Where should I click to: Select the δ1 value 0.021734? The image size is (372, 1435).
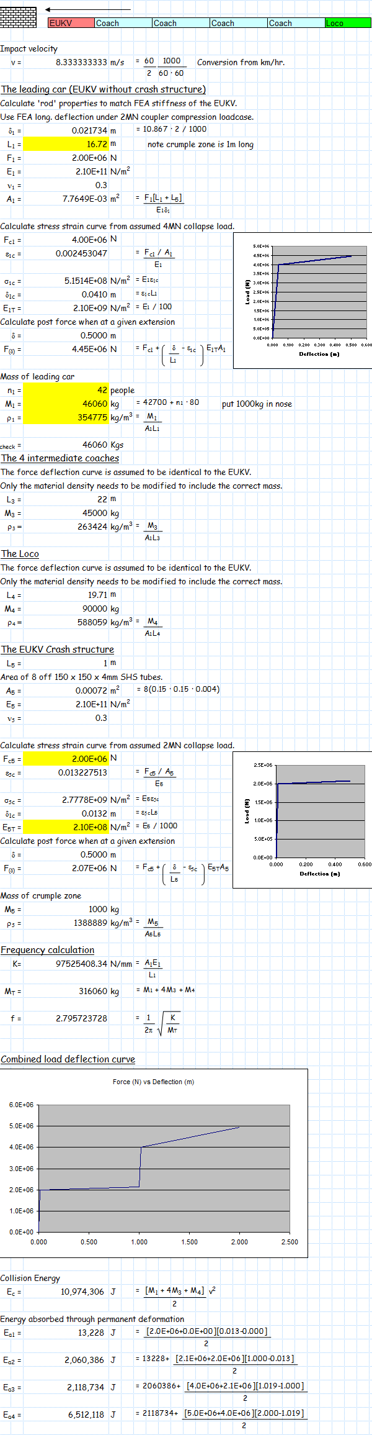89,130
